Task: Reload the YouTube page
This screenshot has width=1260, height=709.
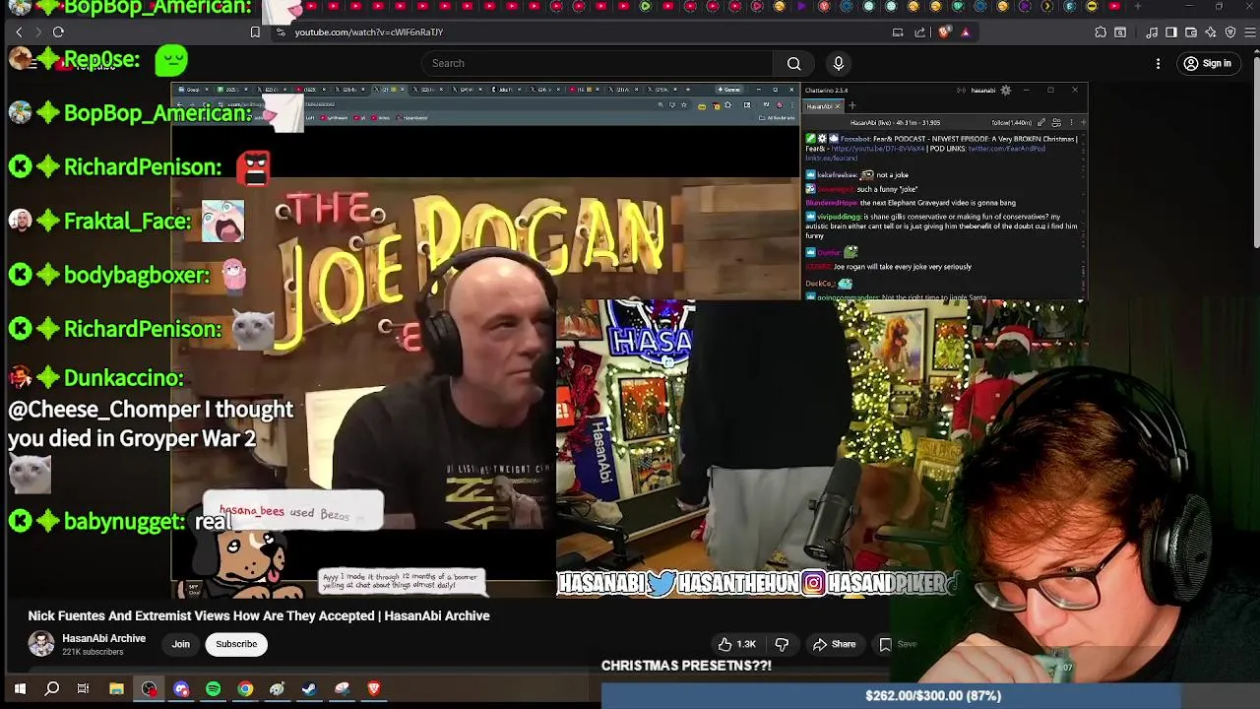Action: [x=58, y=32]
